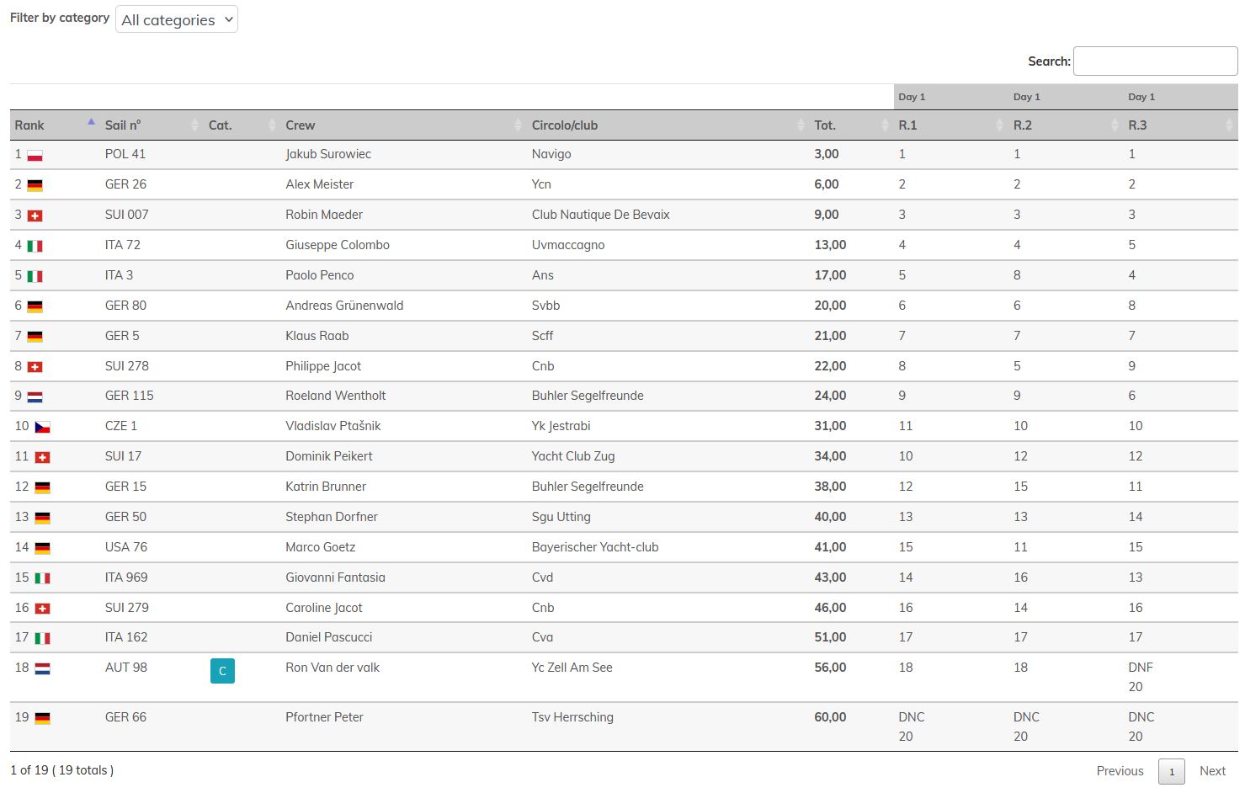The width and height of the screenshot is (1245, 793).
Task: Click the Italian flag beside rank 4
Action: 35,247
